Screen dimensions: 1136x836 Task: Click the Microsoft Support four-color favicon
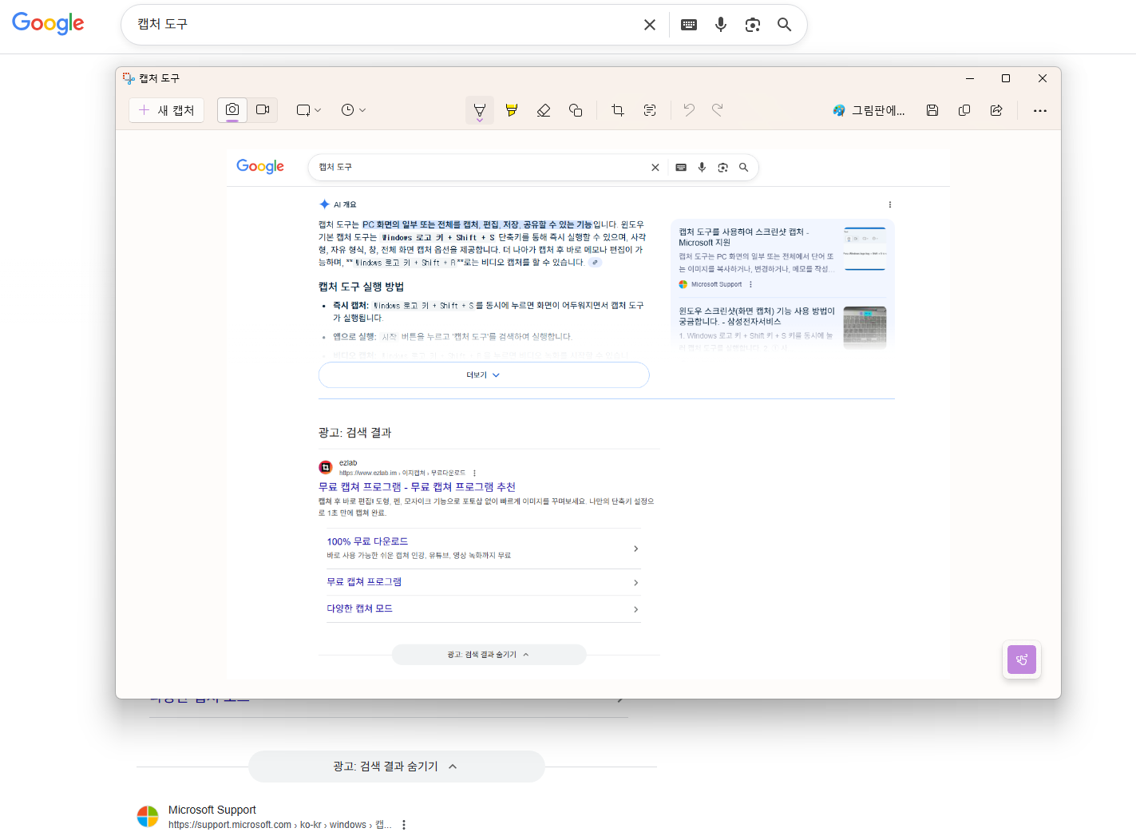coord(148,817)
